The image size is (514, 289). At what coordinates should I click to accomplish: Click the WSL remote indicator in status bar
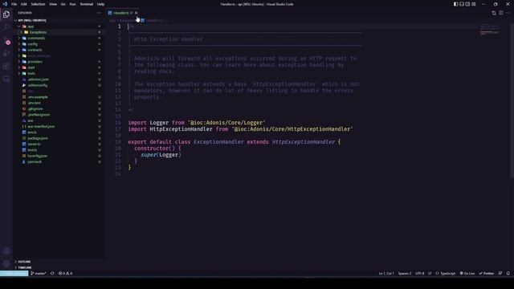[14, 273]
